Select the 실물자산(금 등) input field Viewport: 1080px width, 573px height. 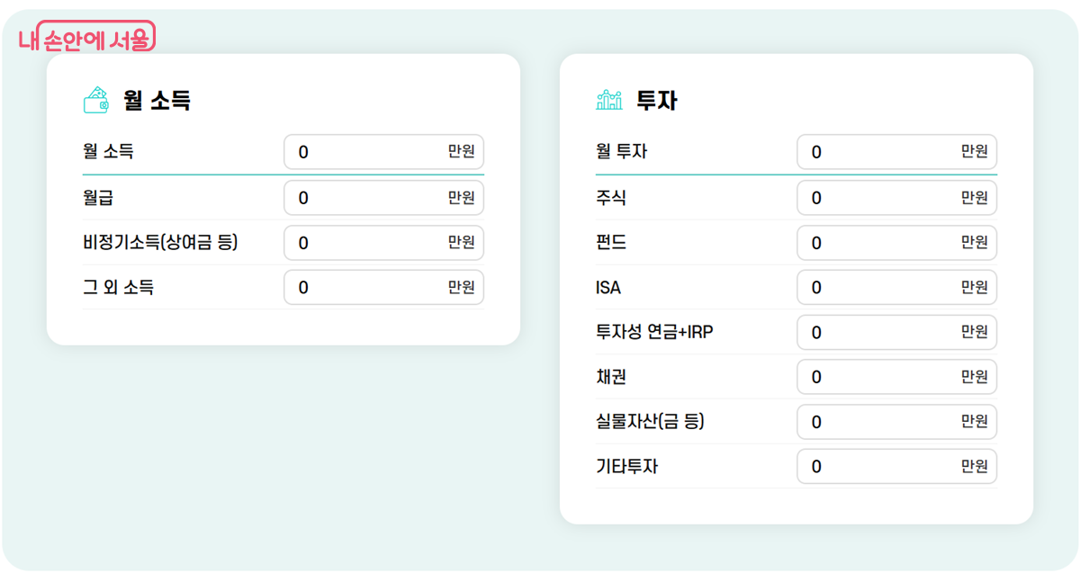click(882, 422)
